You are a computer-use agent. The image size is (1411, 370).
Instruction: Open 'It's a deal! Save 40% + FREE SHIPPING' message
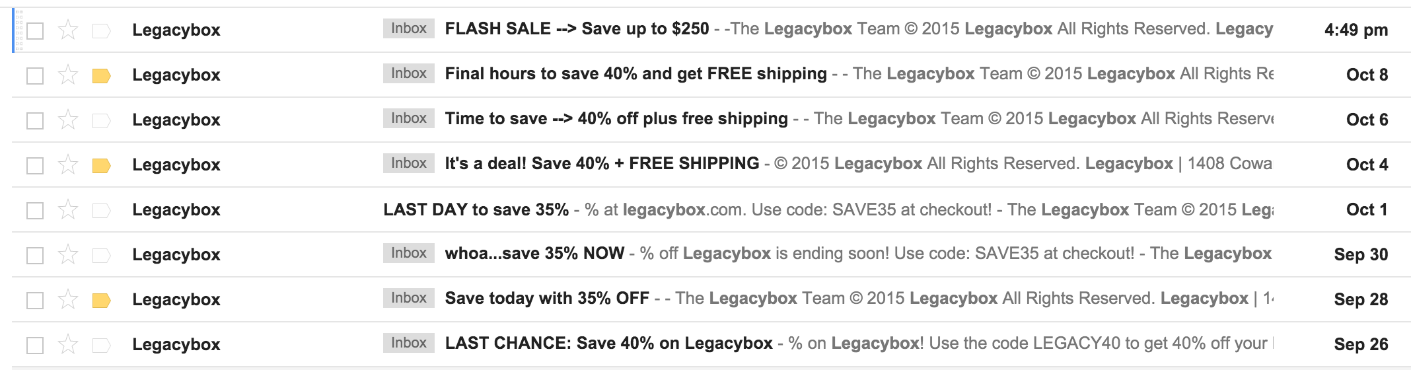[602, 164]
